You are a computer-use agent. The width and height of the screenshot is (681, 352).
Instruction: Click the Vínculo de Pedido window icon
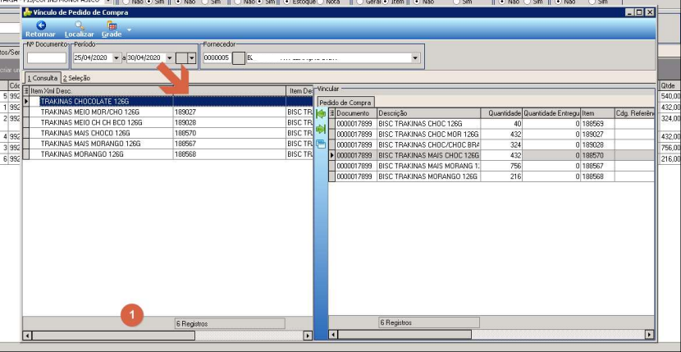tap(28, 12)
